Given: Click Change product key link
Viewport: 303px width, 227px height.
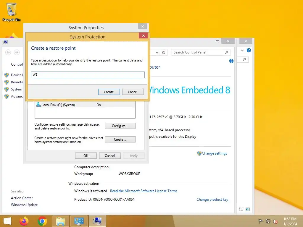Looking at the screenshot, I should coord(212,200).
